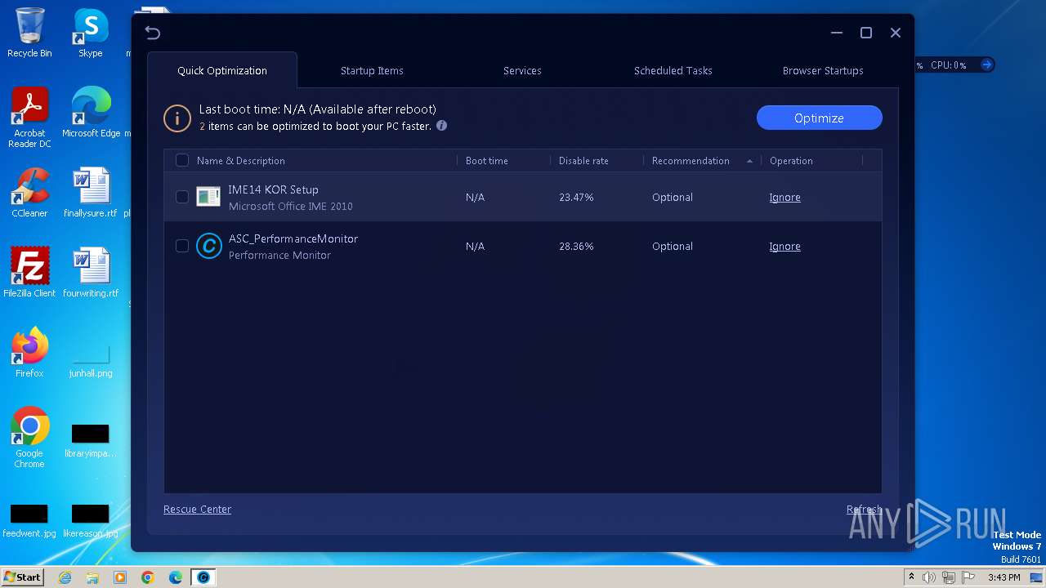Select the Microsoft Edge desktop shortcut
The height and width of the screenshot is (588, 1046).
click(x=91, y=113)
